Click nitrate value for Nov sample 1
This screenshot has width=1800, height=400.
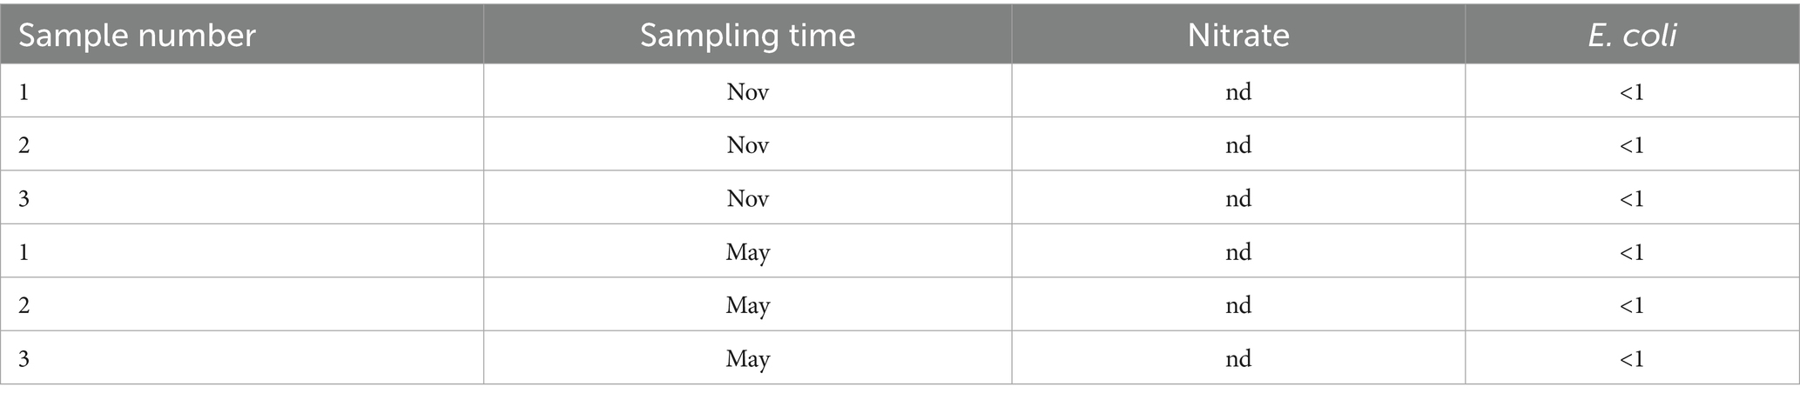pyautogui.click(x=1237, y=91)
